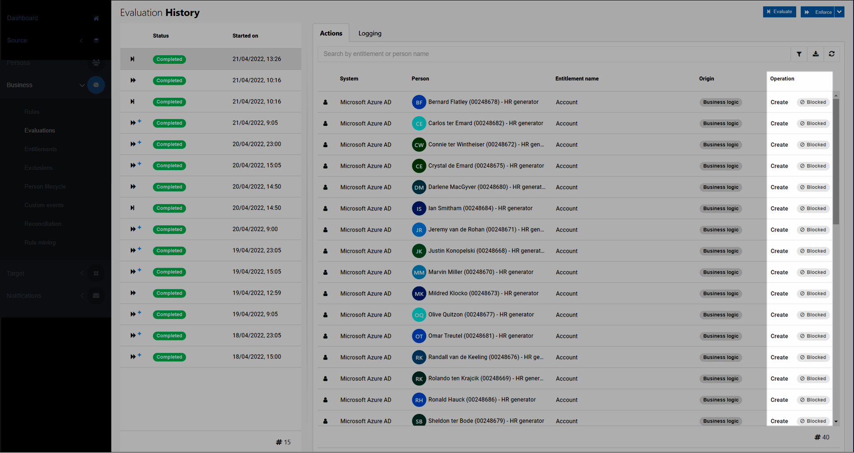Select the Actions tab
The image size is (854, 453).
[331, 33]
